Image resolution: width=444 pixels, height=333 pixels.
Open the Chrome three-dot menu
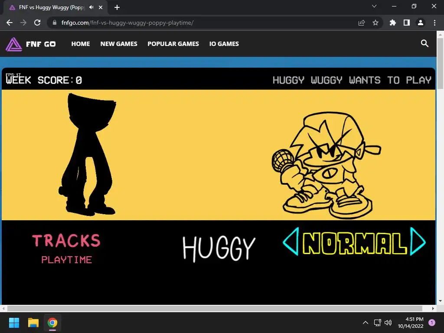434,23
